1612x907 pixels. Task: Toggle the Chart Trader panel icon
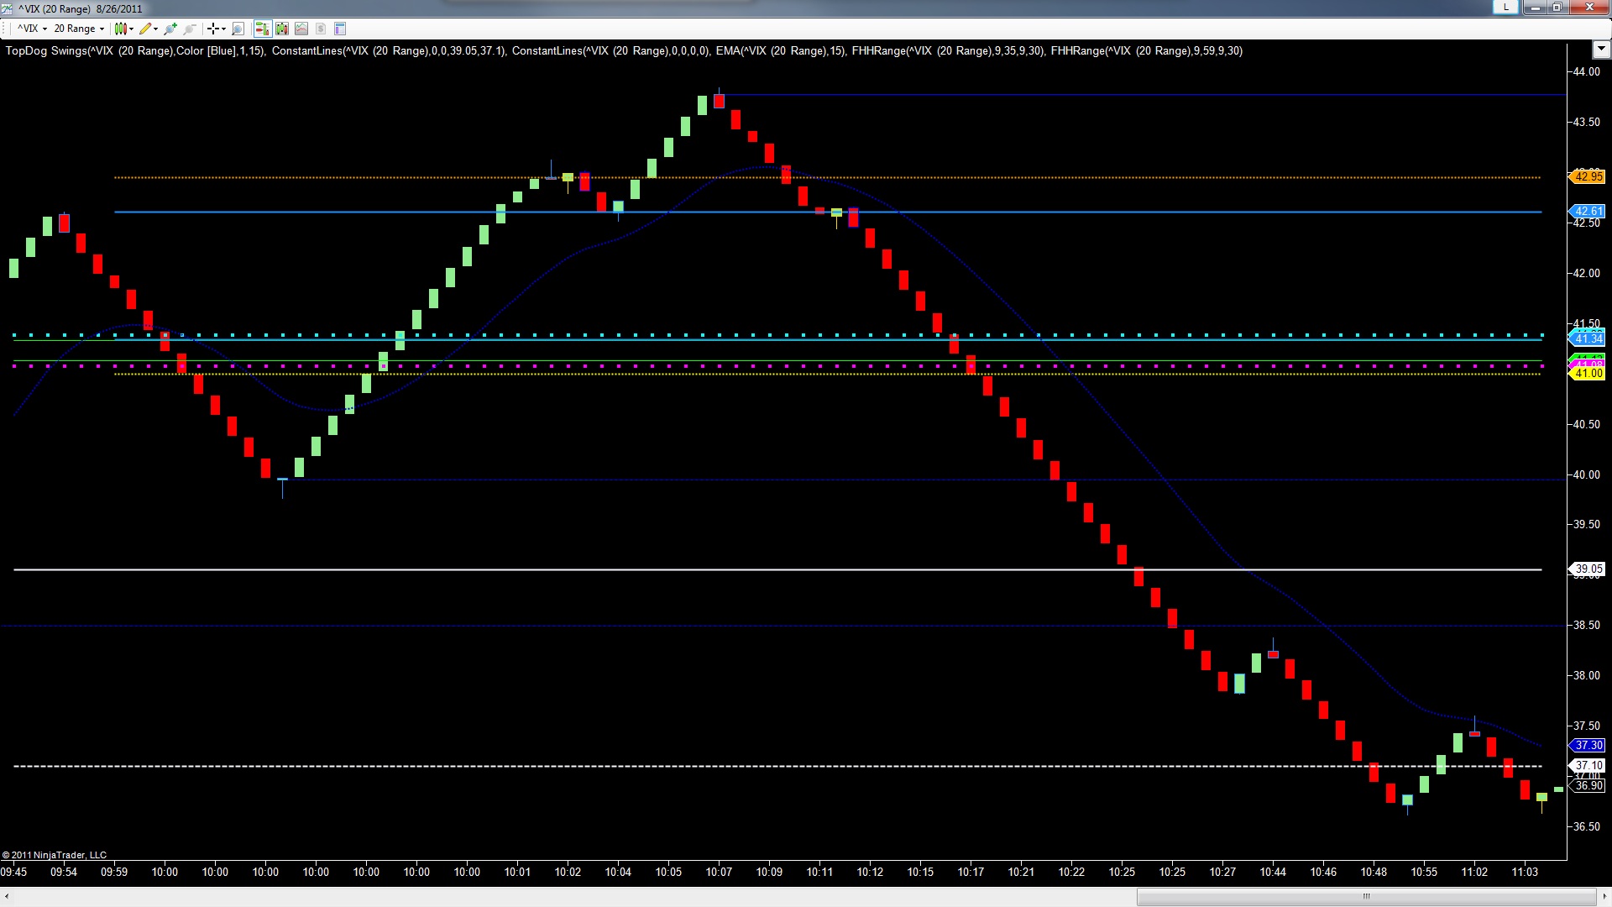coord(263,29)
